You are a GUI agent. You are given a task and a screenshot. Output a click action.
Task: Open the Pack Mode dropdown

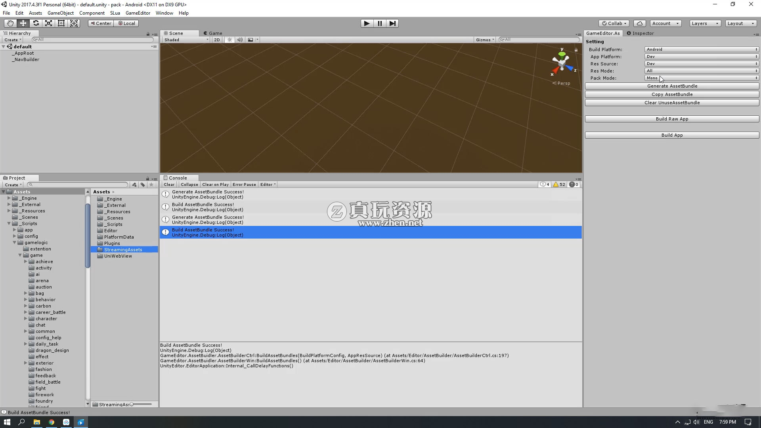(702, 78)
